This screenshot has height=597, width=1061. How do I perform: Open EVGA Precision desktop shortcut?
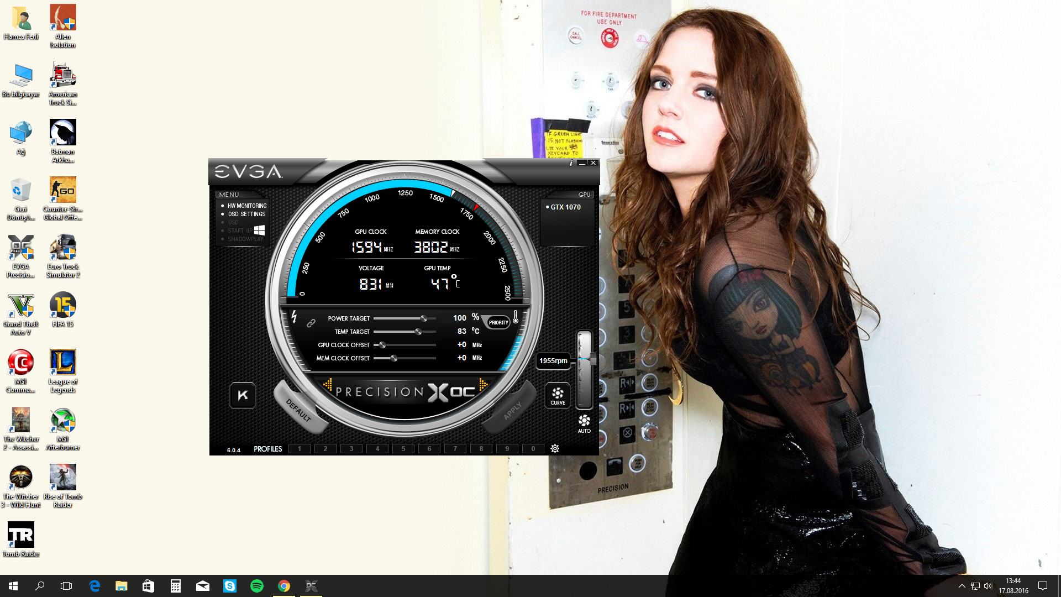(21, 256)
